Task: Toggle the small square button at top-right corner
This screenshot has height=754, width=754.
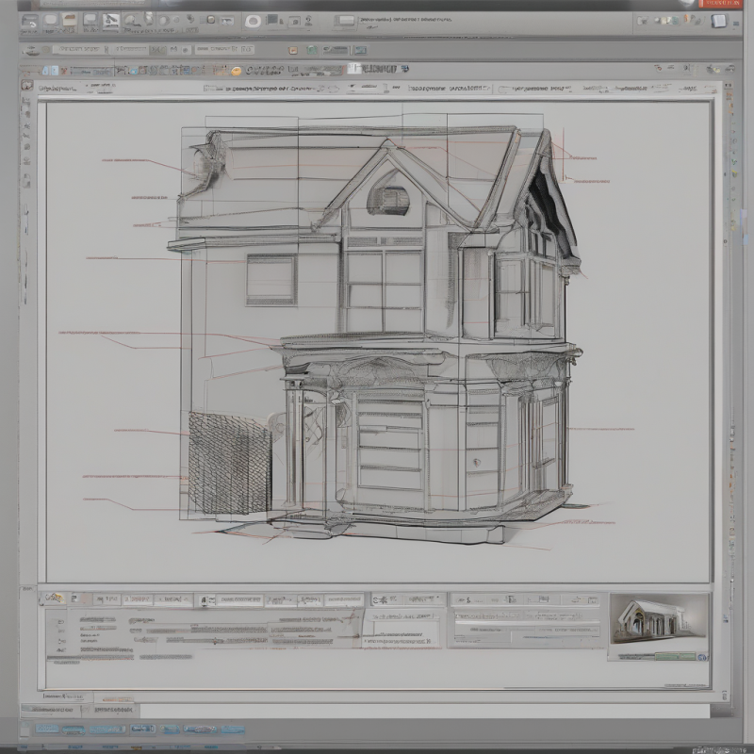Action: pyautogui.click(x=720, y=21)
